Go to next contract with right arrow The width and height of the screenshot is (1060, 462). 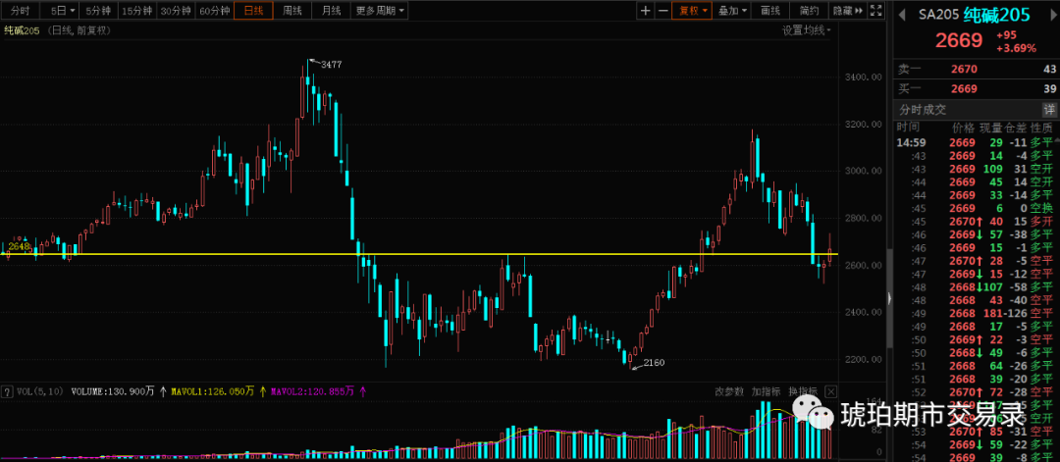point(1051,14)
